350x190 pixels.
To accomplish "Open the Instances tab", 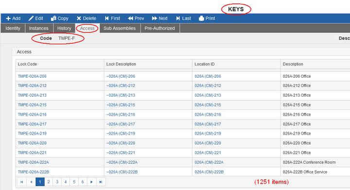I will (x=38, y=28).
